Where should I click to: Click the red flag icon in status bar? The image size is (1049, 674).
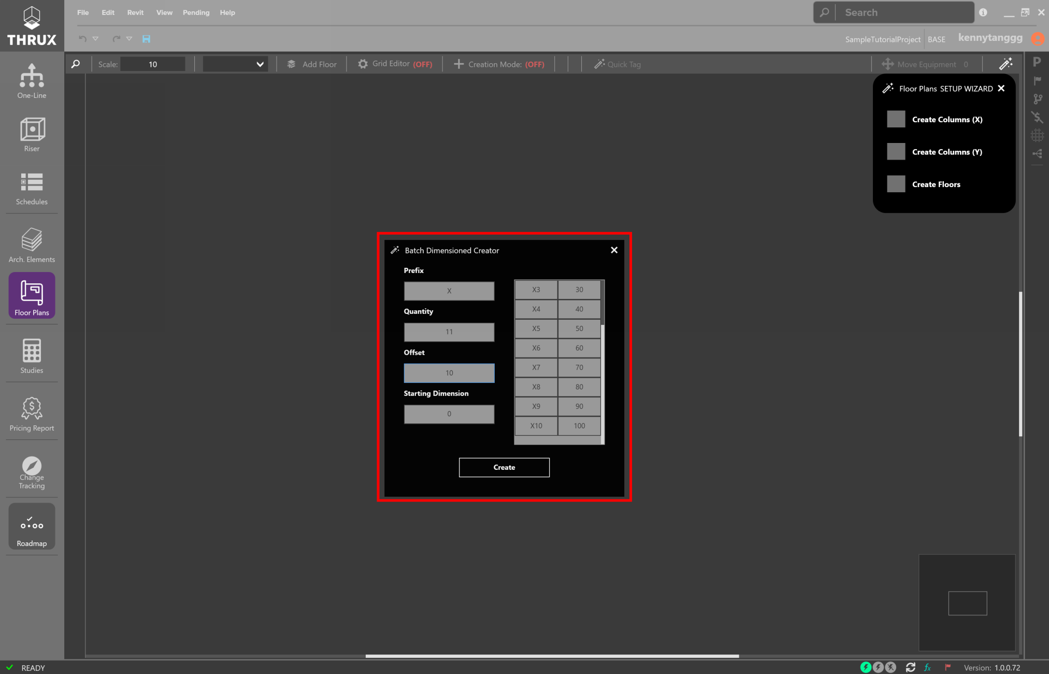947,667
